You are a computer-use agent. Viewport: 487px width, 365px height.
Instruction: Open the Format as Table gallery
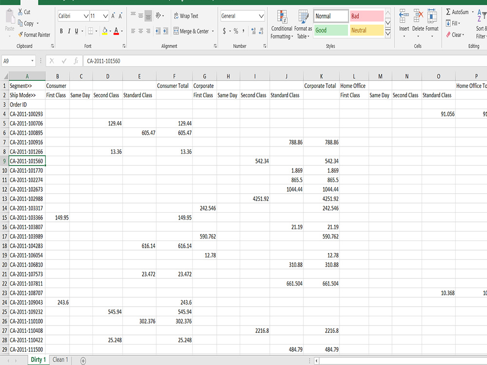coord(303,24)
